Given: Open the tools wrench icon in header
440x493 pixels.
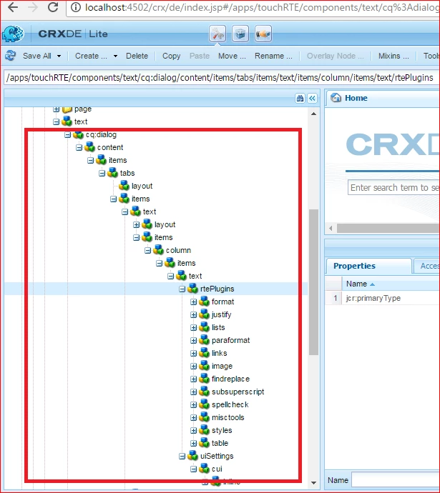Looking at the screenshot, I should pos(217,34).
